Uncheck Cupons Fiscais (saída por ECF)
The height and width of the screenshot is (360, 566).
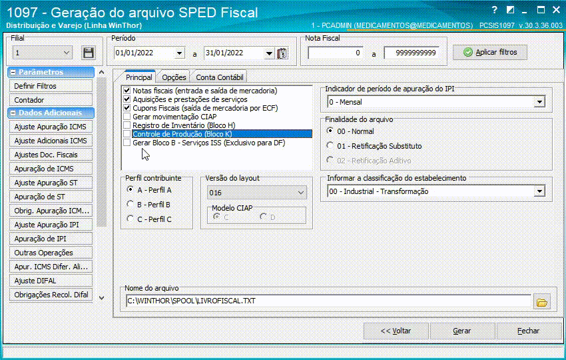tap(127, 108)
